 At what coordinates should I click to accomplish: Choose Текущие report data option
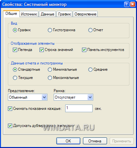[x=15, y=78]
